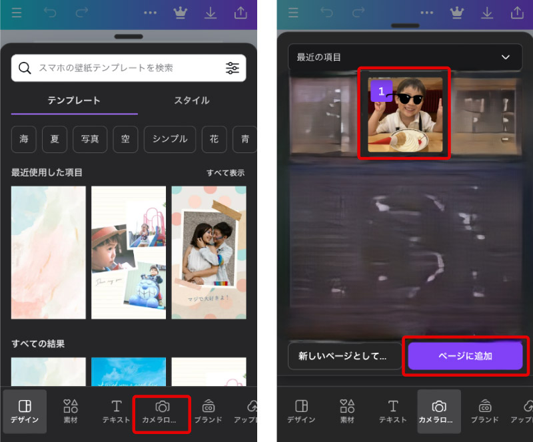Expand 最近の項目 album dropdown
The width and height of the screenshot is (533, 442).
point(405,57)
